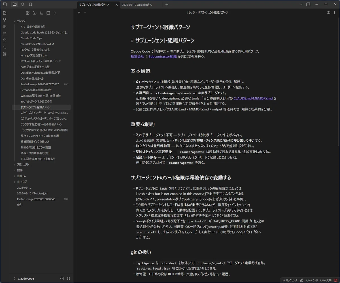Viewport: 340px width, 283px height.
Task: Click the bottom ribbon list icon
Action: (5, 54)
